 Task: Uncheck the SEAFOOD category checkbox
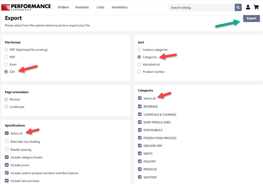(x=140, y=177)
